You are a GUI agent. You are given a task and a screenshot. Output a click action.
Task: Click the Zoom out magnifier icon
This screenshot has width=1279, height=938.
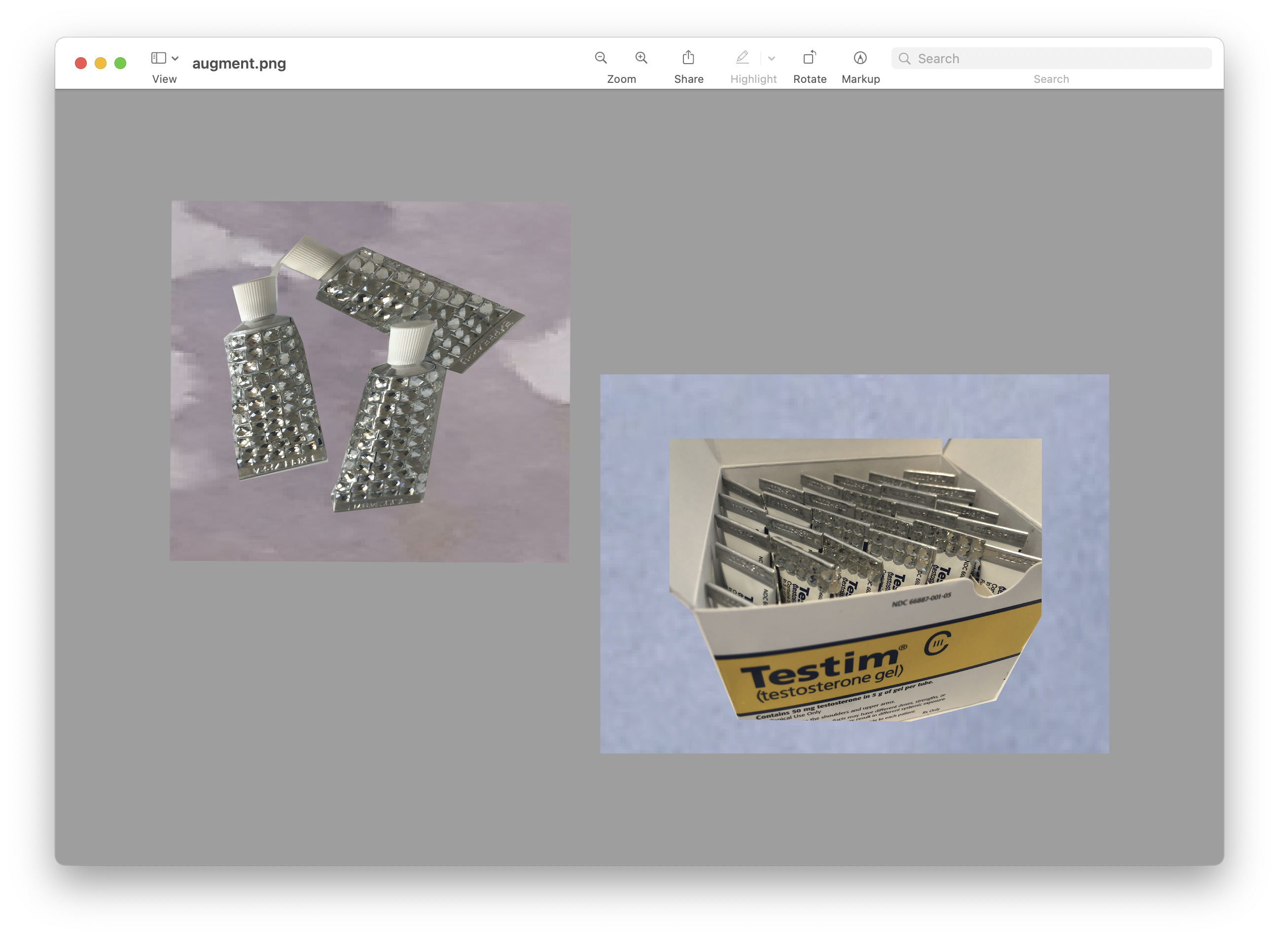pyautogui.click(x=601, y=58)
